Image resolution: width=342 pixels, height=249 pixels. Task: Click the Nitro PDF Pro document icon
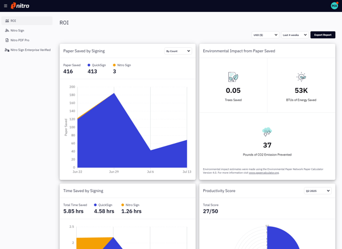[7, 40]
